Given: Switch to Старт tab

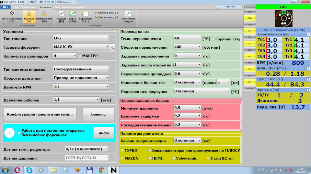Looking at the screenshot, I should pos(16,7).
